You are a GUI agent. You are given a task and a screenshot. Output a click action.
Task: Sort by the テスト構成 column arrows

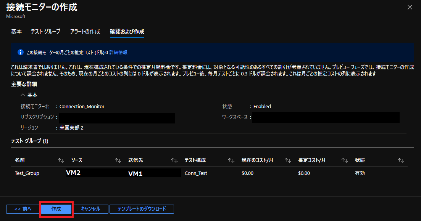(231, 160)
